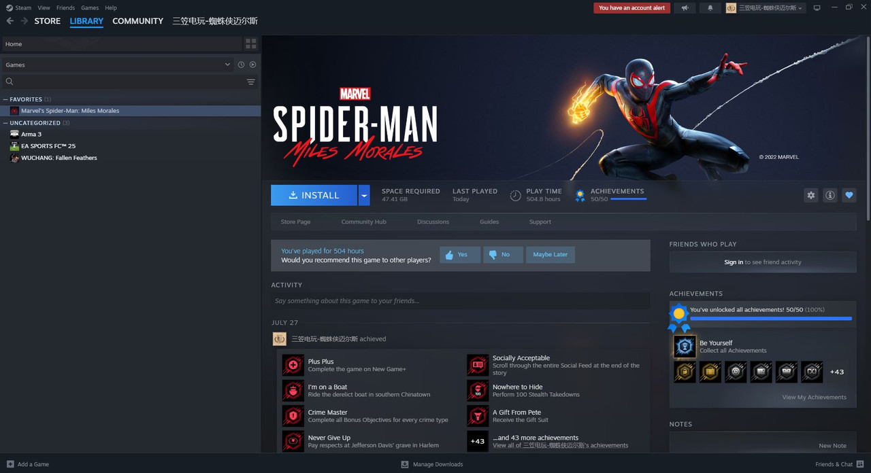Click the Home button in sidebar

pos(122,43)
